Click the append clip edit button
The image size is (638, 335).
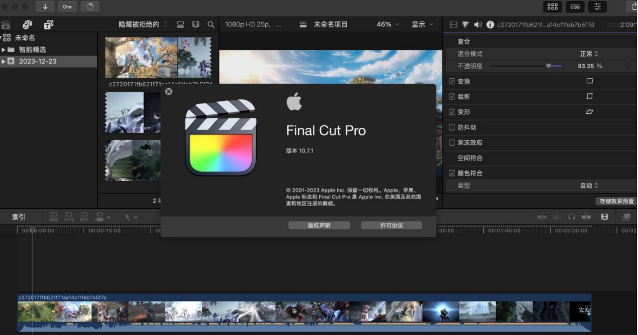(84, 217)
